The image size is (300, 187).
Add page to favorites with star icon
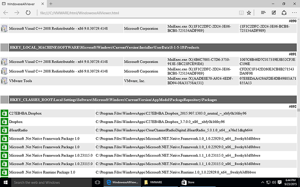249,13
